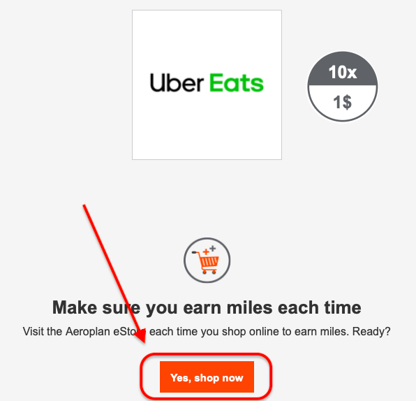416x401 pixels.
Task: Click the orange plus sign in cart icon
Action: 206,251
